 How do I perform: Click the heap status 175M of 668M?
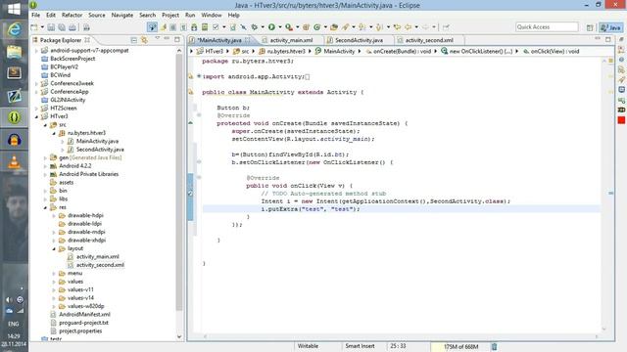point(460,346)
